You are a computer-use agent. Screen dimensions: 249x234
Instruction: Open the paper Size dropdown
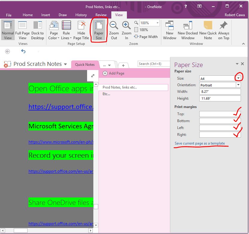click(x=238, y=78)
